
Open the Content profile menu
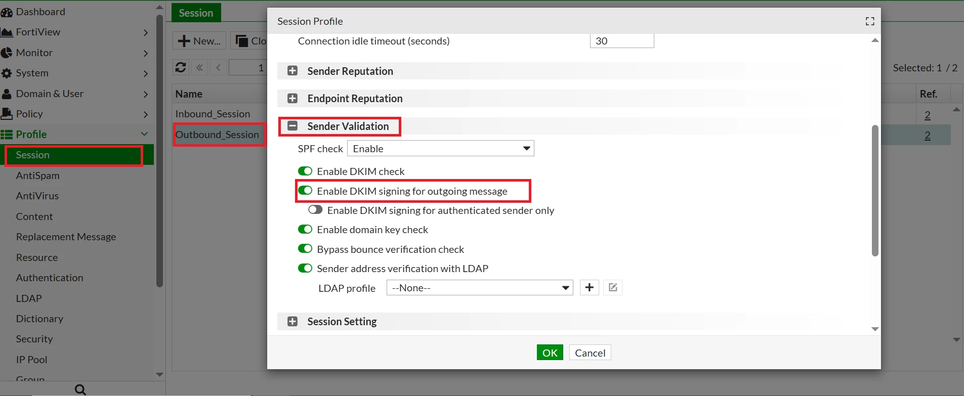coord(34,216)
